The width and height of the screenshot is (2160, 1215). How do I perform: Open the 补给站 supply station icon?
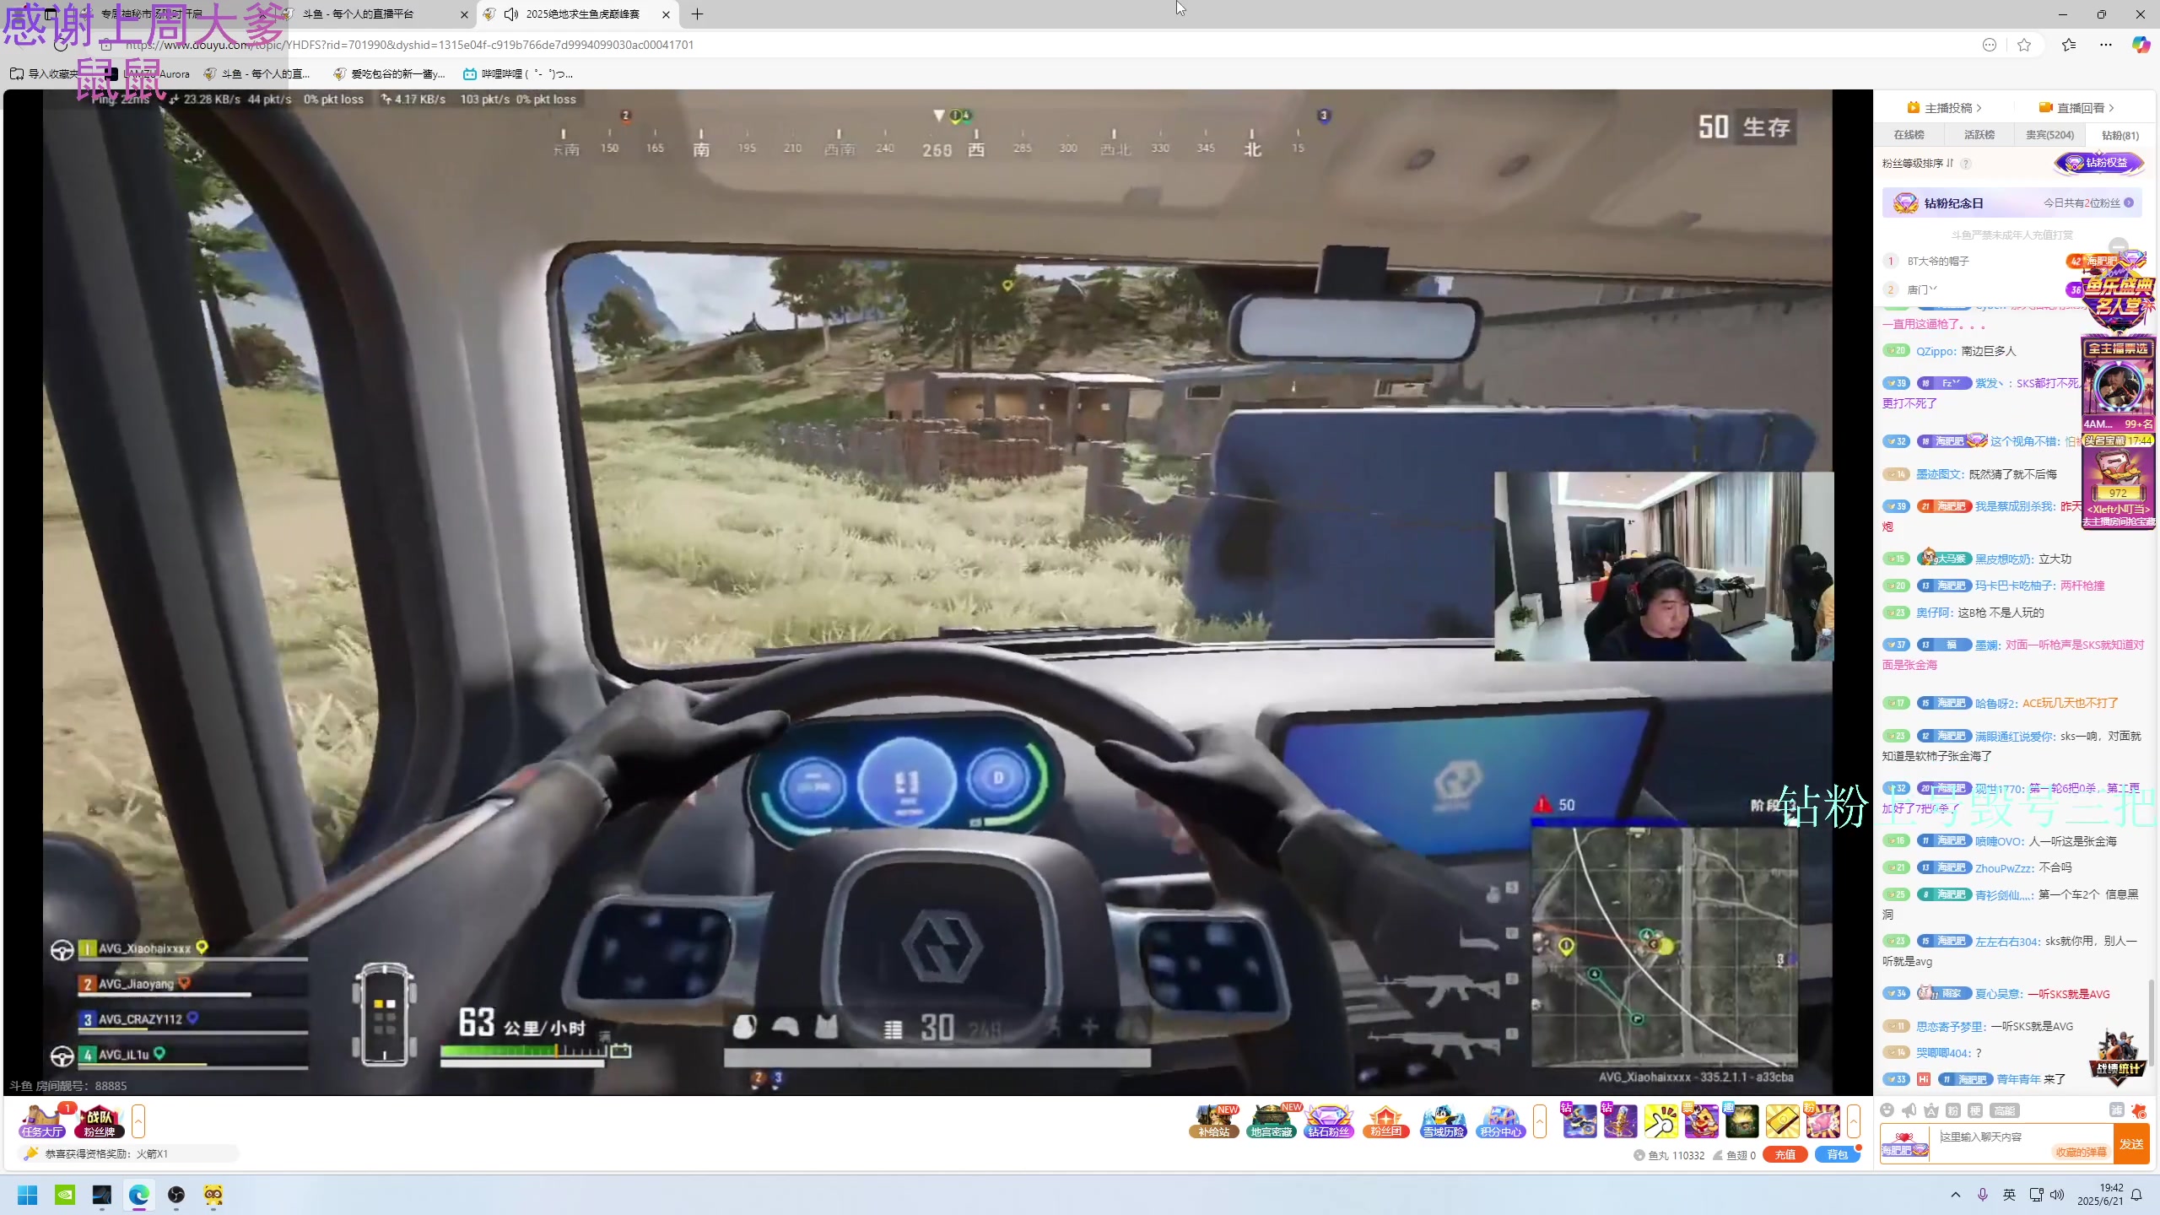tap(1214, 1120)
